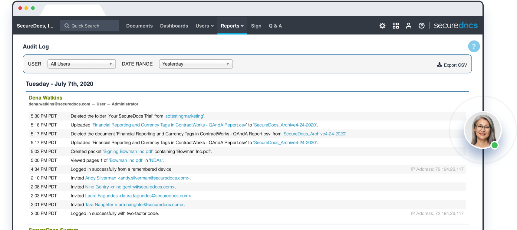The height and width of the screenshot is (230, 517).
Task: Open the 'NDAs' folder link
Action: [156, 160]
